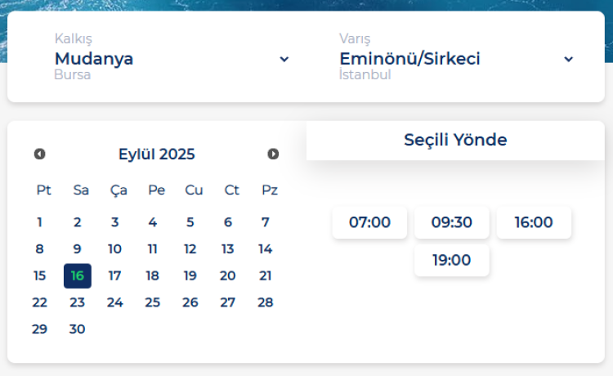Choose Sunday the 7th in calendar
This screenshot has width=613, height=376.
(266, 222)
